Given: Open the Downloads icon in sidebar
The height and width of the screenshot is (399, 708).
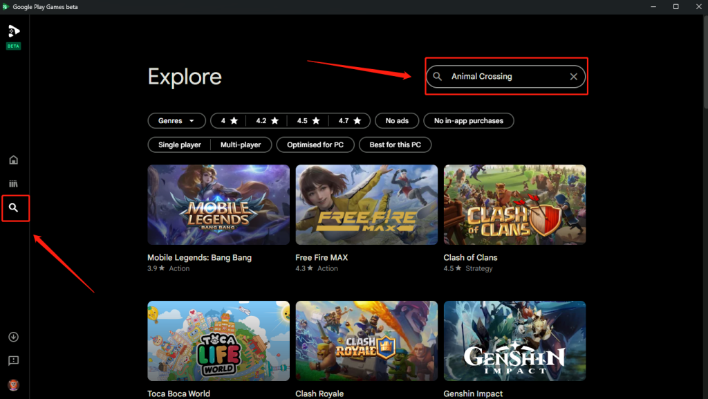Looking at the screenshot, I should [x=14, y=337].
